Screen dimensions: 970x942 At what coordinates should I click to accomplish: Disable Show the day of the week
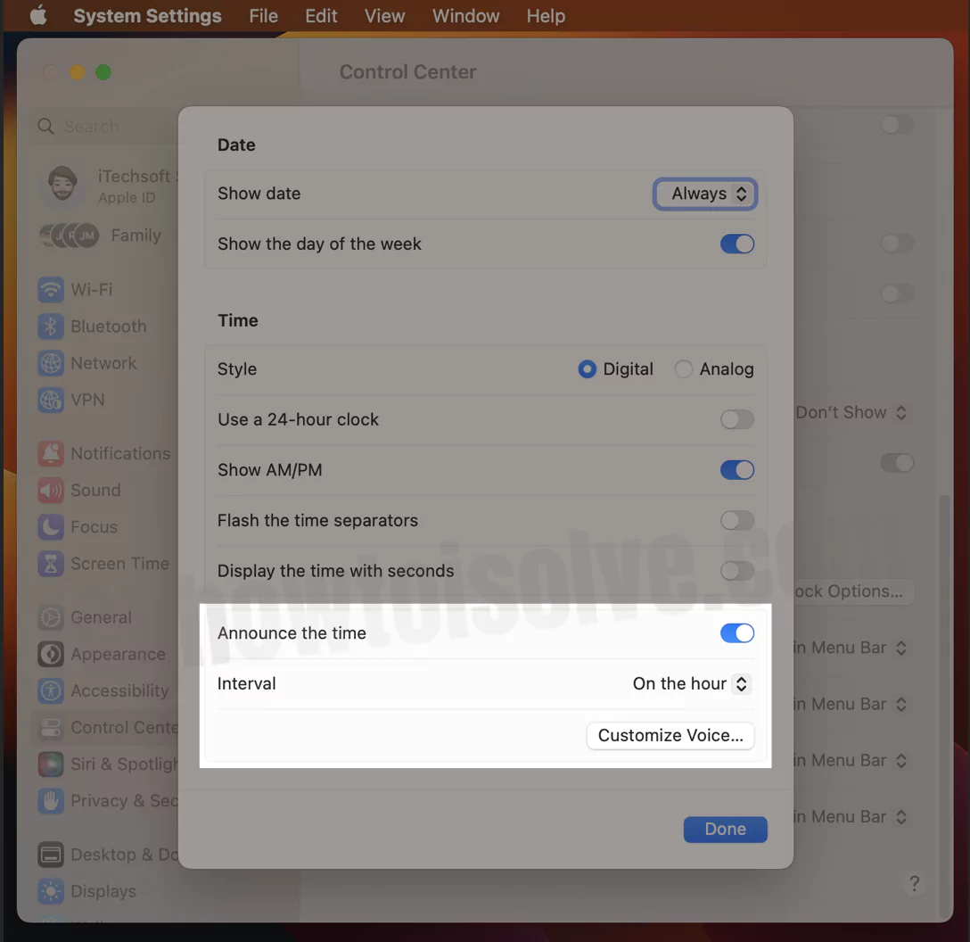pos(736,244)
